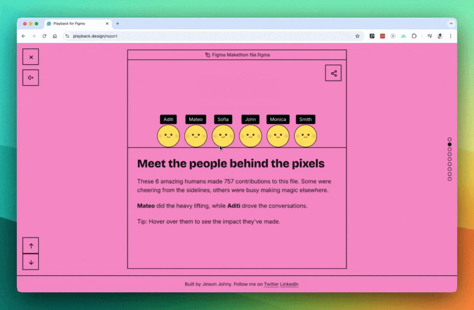Close the report overlay with the X button

(31, 56)
